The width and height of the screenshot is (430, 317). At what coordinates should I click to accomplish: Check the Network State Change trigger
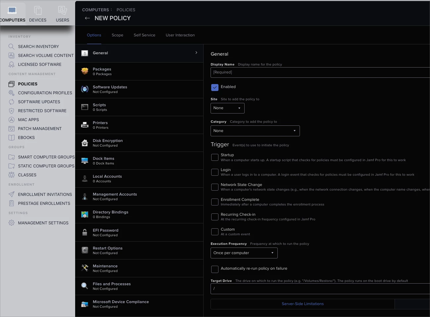(x=215, y=187)
